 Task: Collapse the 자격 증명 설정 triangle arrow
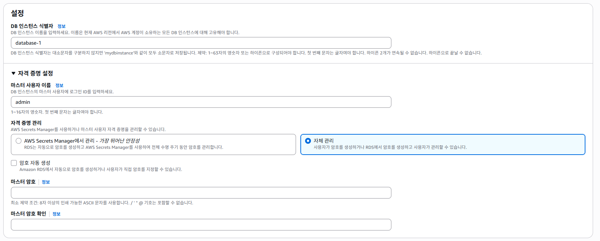tap(13, 73)
